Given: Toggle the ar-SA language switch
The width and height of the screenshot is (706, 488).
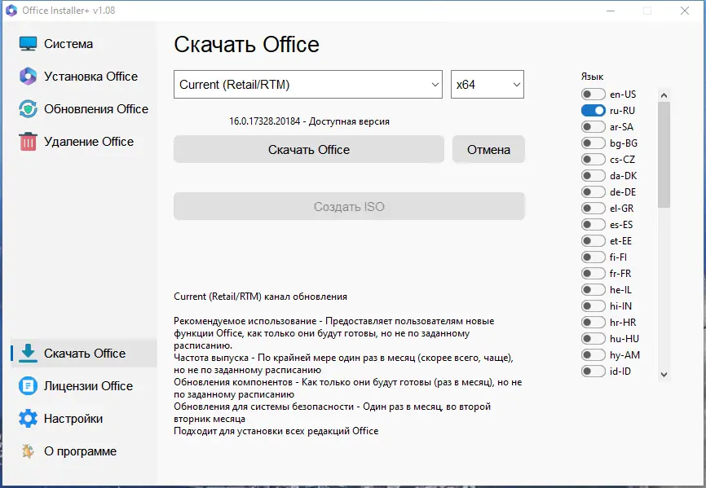Looking at the screenshot, I should coord(593,127).
